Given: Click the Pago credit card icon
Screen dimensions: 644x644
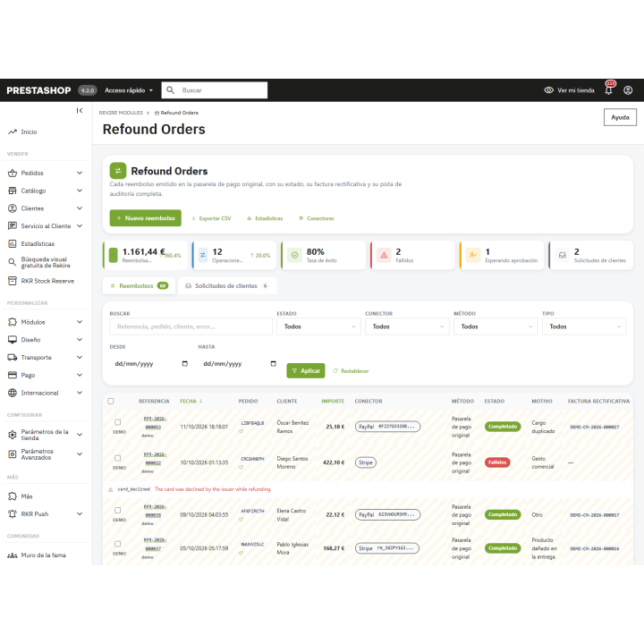Looking at the screenshot, I should point(13,375).
